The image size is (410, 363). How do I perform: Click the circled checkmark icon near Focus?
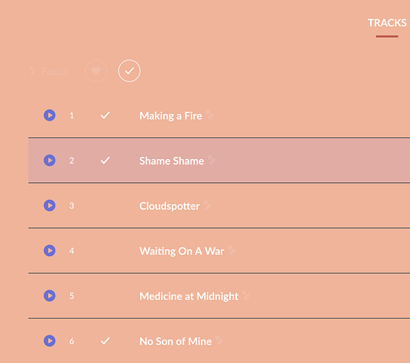point(129,71)
